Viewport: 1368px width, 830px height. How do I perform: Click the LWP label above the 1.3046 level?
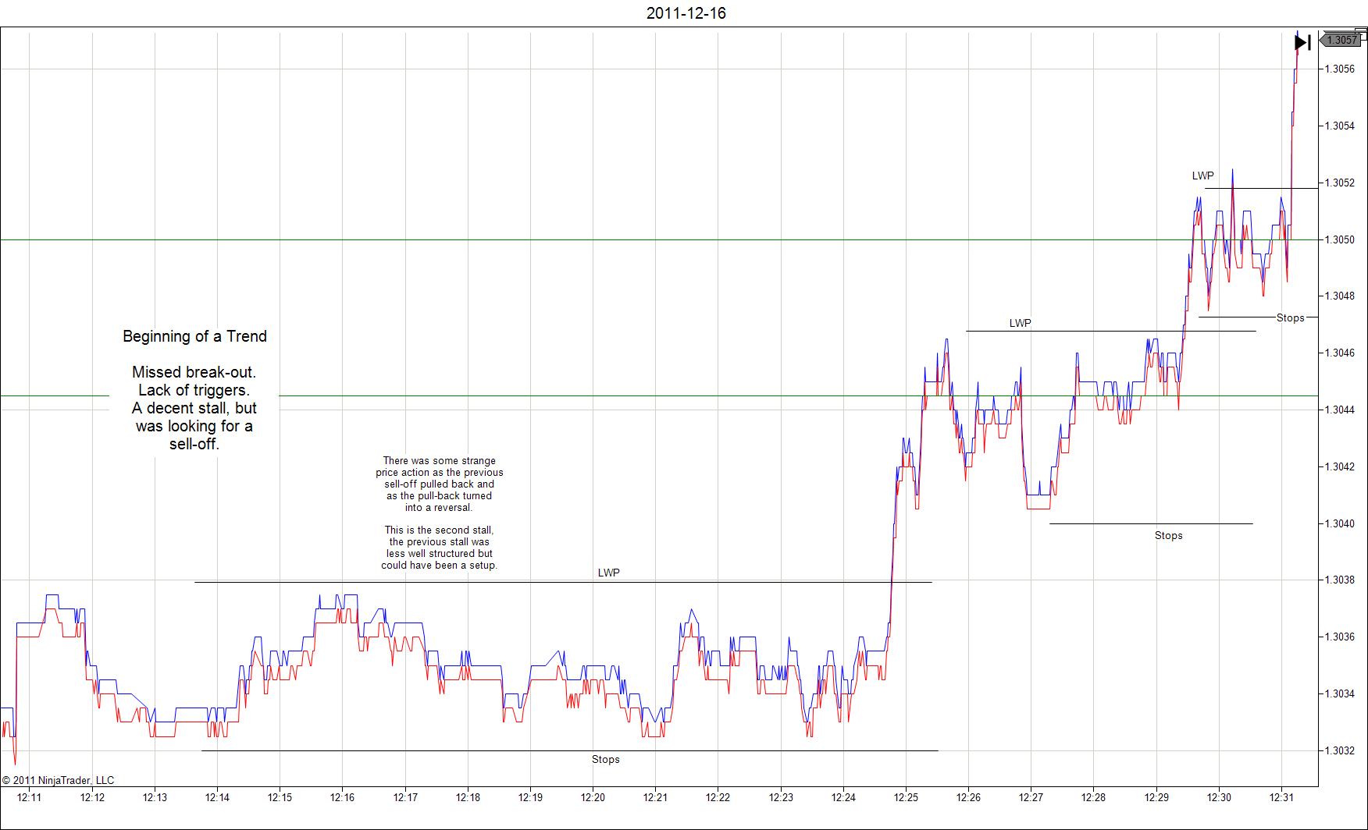click(x=1020, y=323)
